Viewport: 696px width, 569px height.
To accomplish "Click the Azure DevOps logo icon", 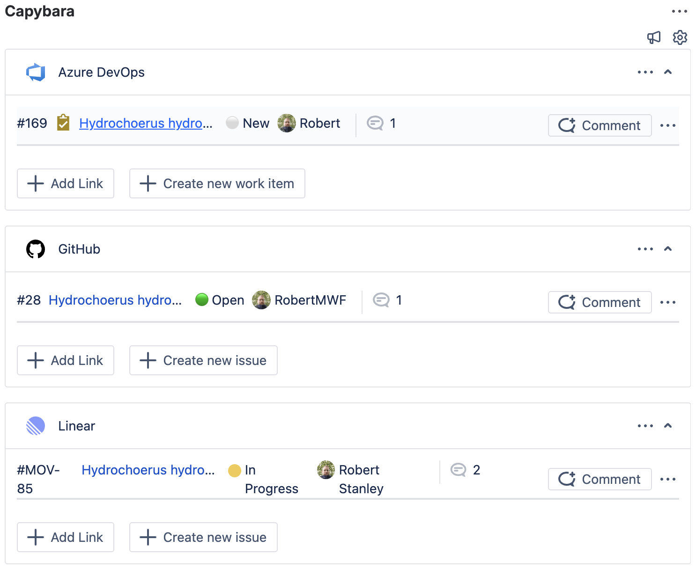I will 36,73.
